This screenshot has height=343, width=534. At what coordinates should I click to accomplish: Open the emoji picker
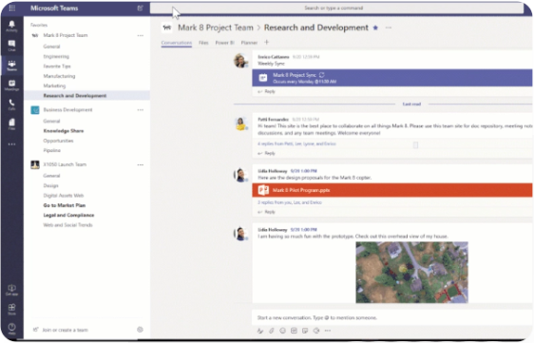click(x=282, y=331)
